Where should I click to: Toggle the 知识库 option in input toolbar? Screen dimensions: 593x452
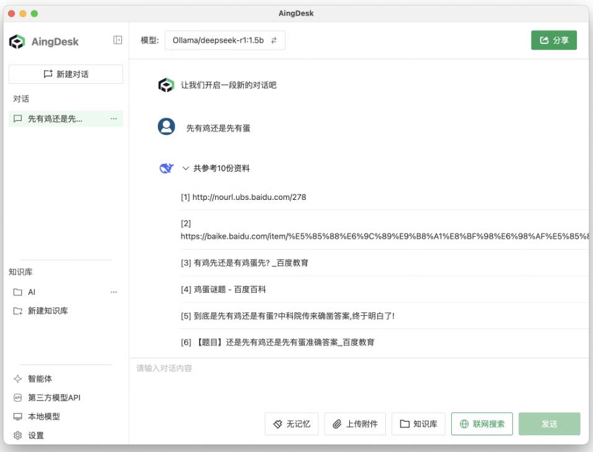[418, 424]
